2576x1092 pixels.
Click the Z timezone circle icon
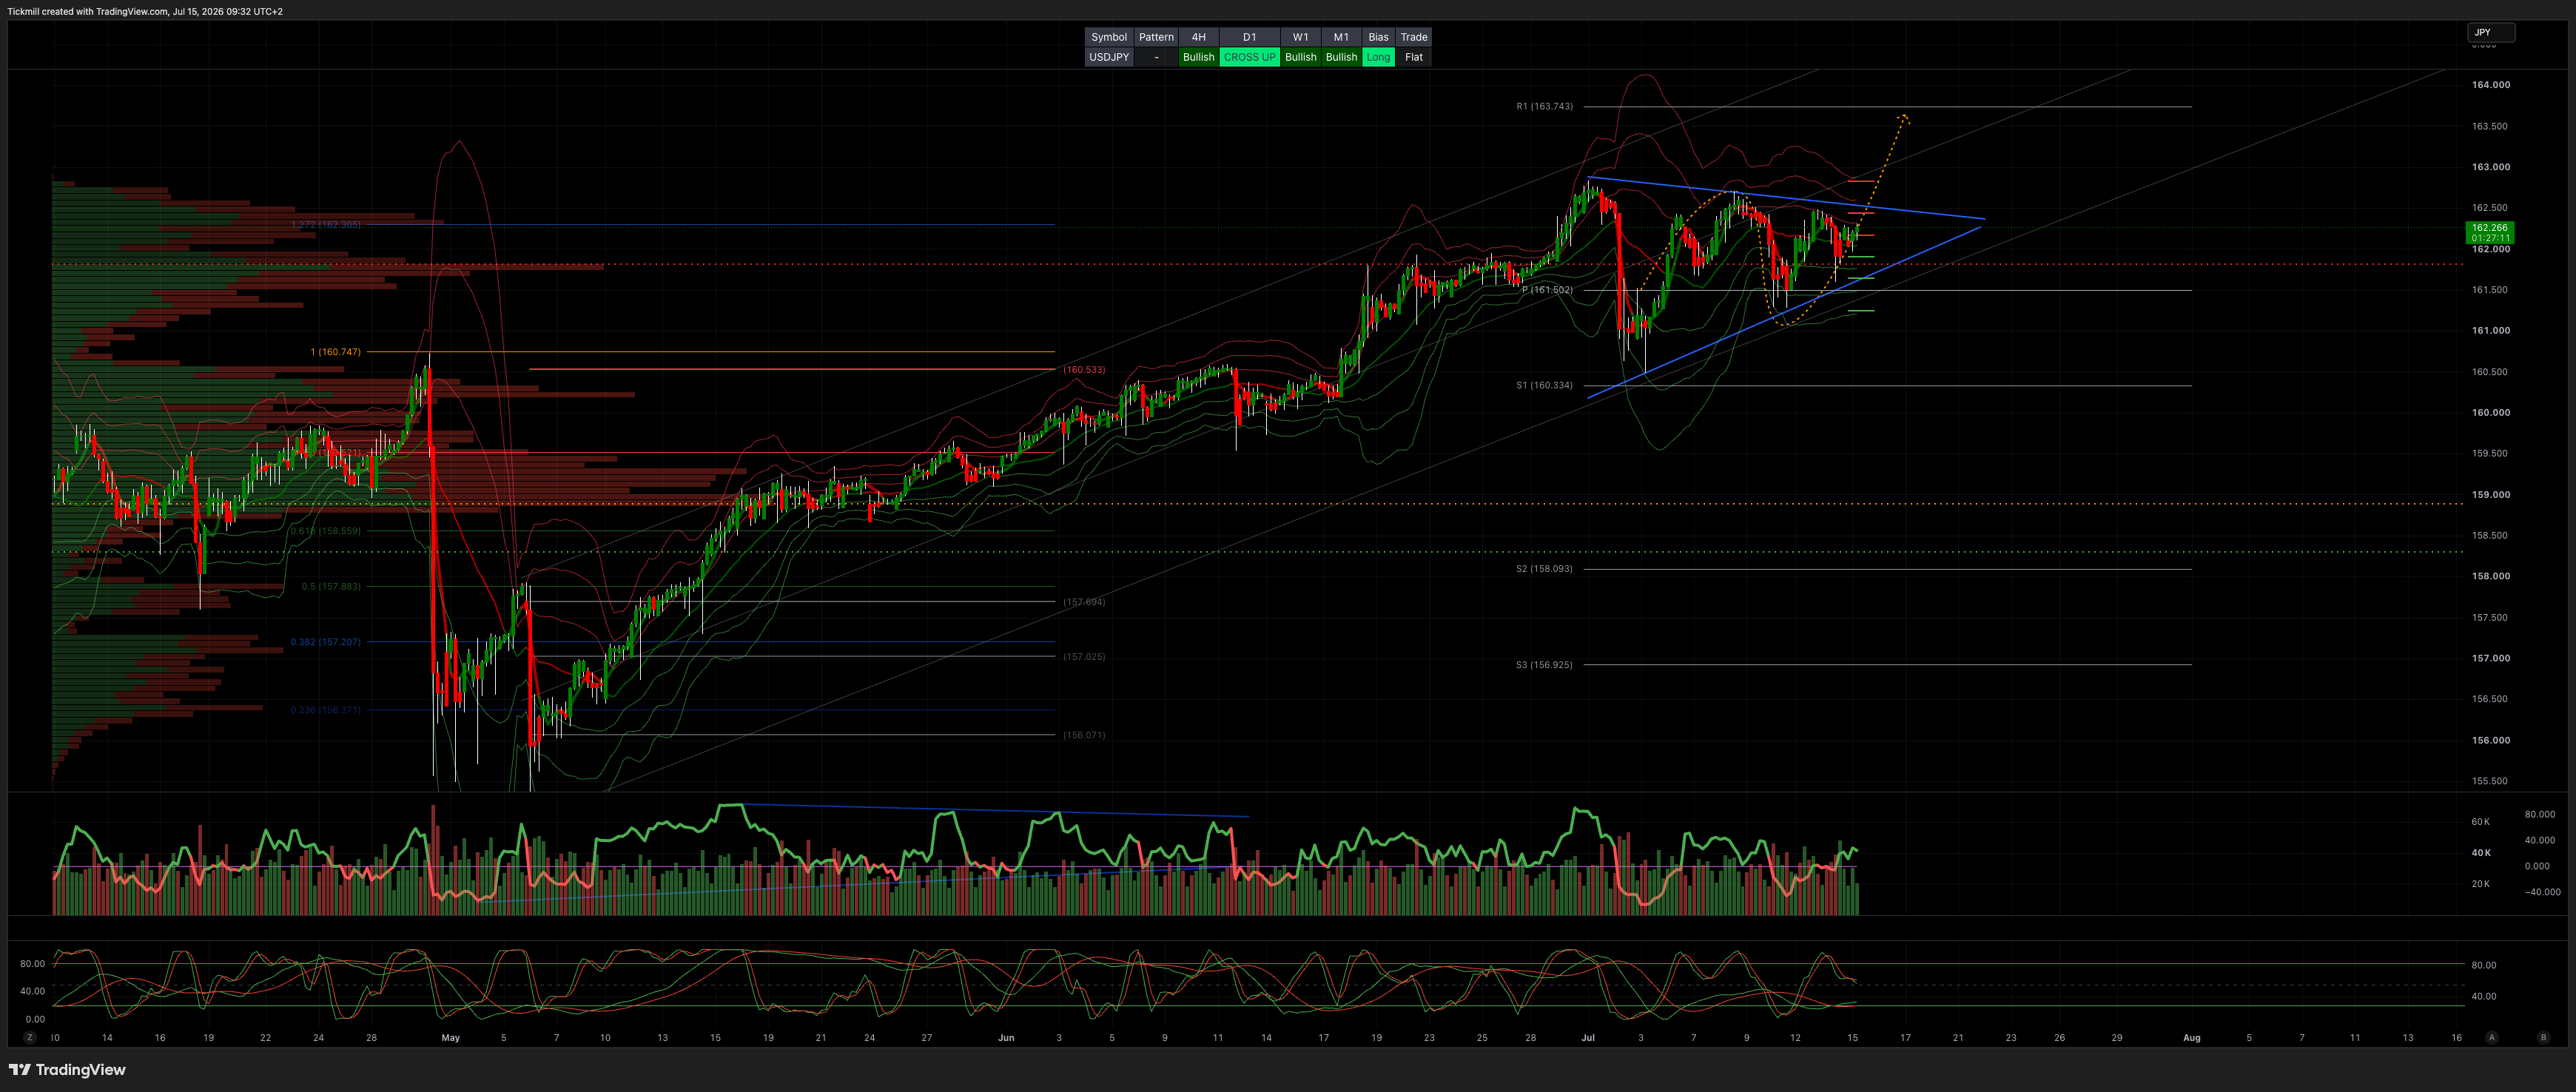[30, 1038]
